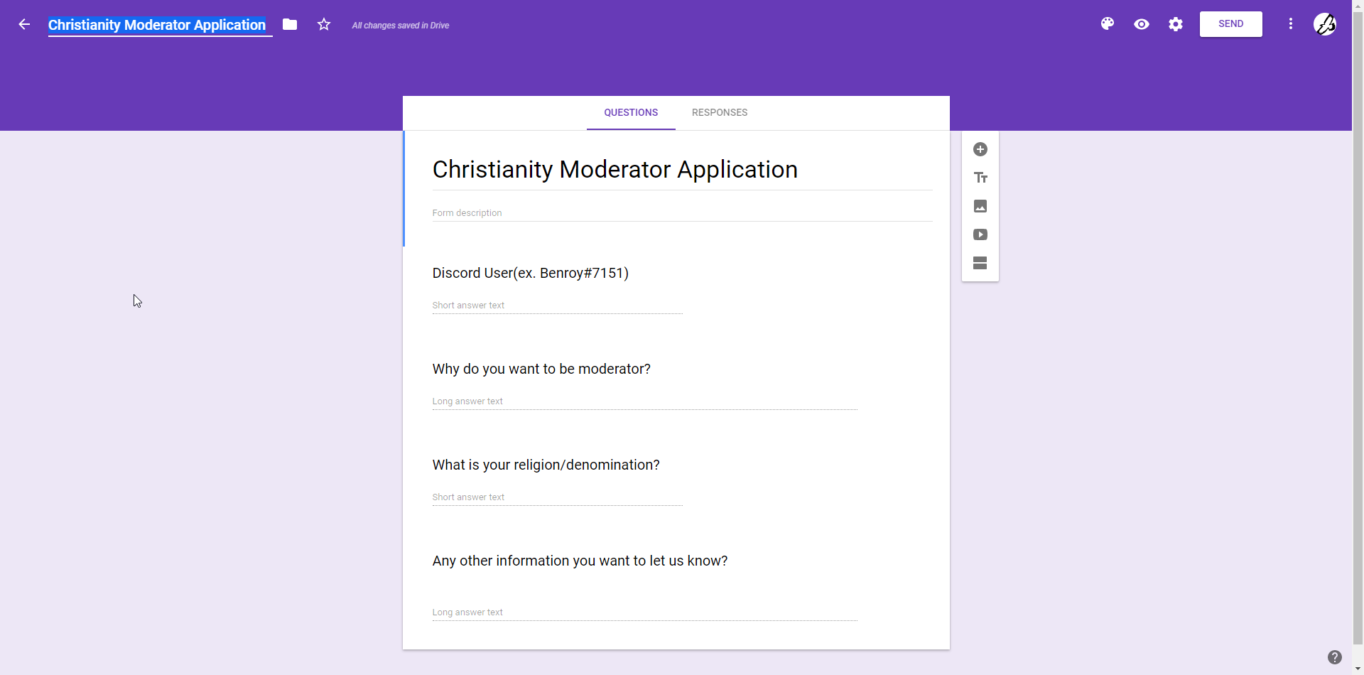This screenshot has width=1364, height=675.
Task: Click the back arrow to Forms home
Action: [x=24, y=24]
